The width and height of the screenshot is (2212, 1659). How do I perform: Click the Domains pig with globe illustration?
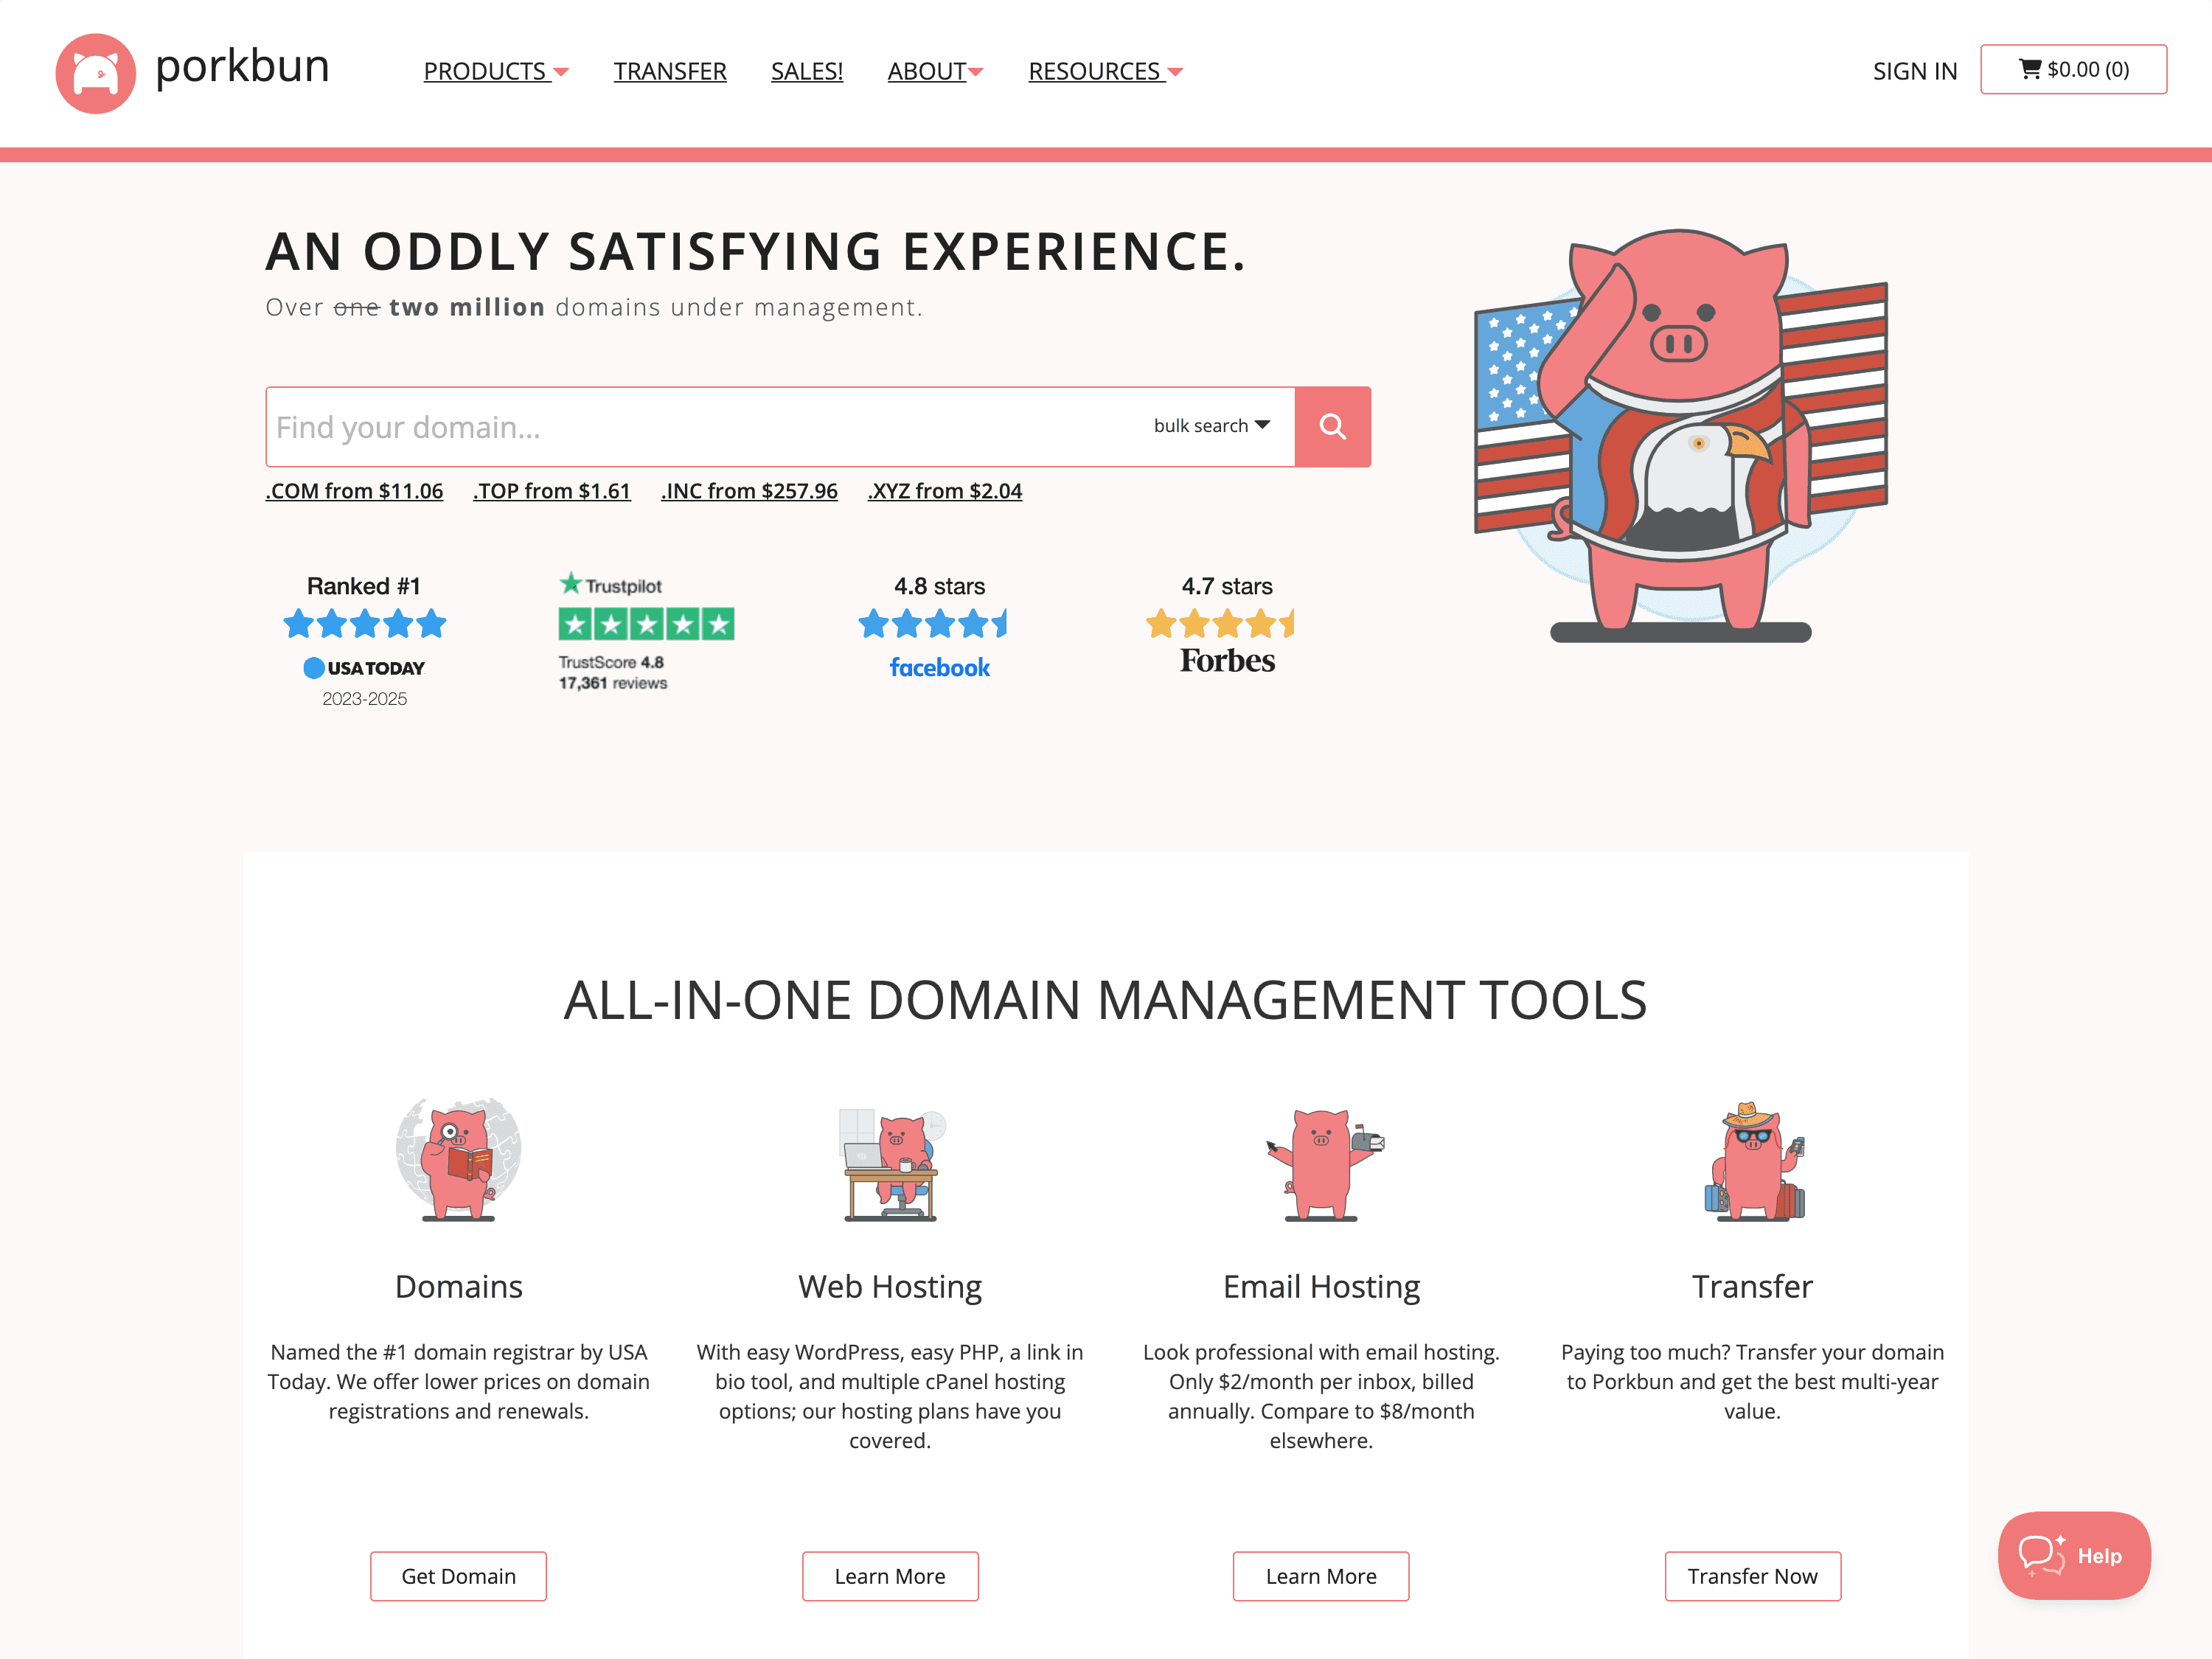click(458, 1159)
